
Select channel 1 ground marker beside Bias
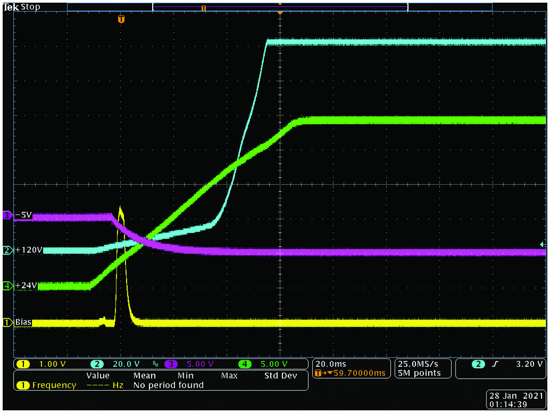pyautogui.click(x=7, y=322)
